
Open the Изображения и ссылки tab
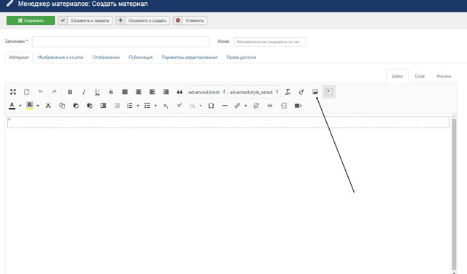pyautogui.click(x=61, y=58)
